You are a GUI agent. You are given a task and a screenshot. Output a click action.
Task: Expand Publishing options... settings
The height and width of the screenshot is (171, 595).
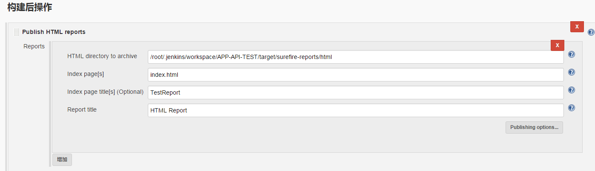coord(534,127)
